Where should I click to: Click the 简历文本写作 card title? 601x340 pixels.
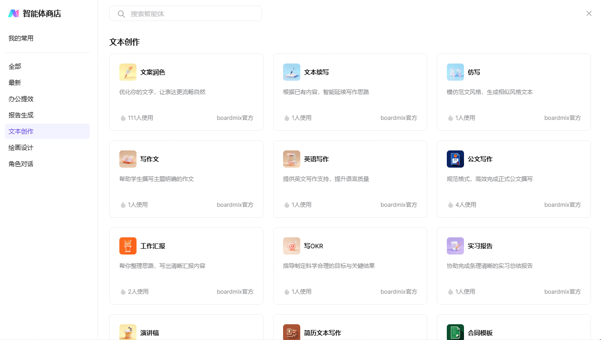click(x=322, y=333)
